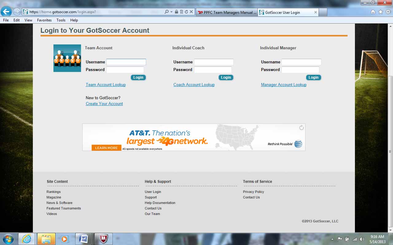393x245 pixels.
Task: Open the Magazine footer link
Action: (54, 198)
